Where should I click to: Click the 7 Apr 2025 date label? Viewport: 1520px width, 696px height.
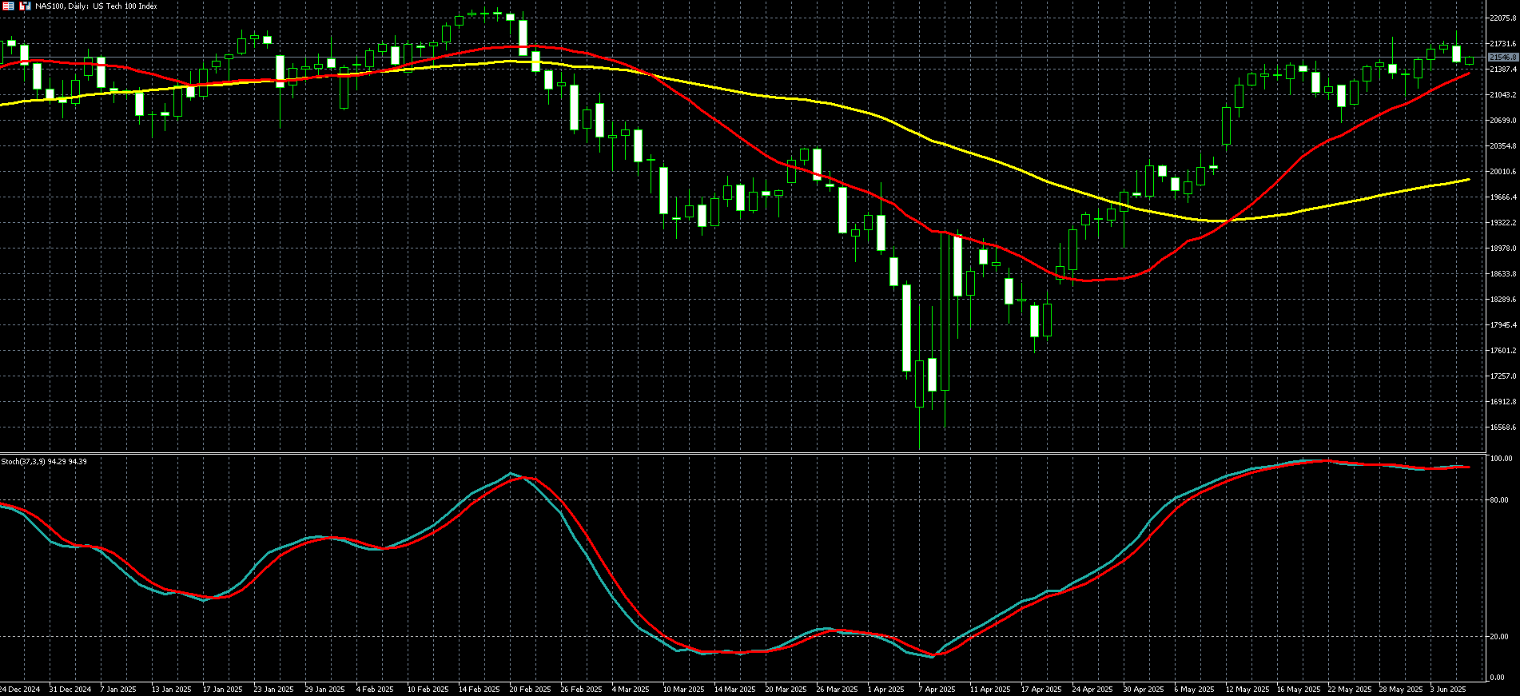937,689
